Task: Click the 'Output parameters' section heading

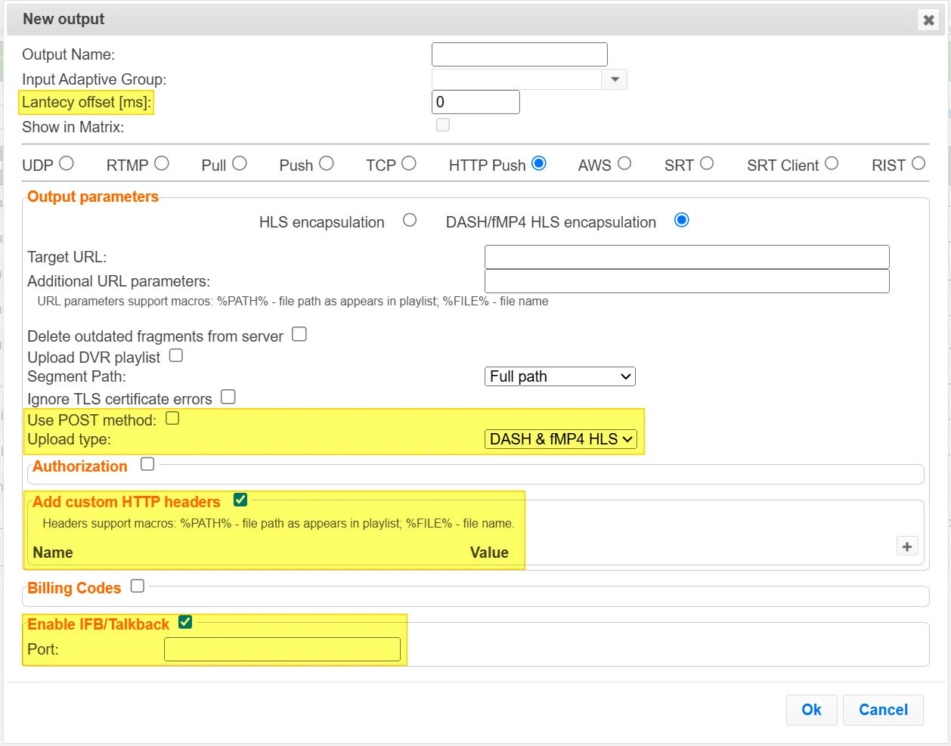Action: click(93, 197)
